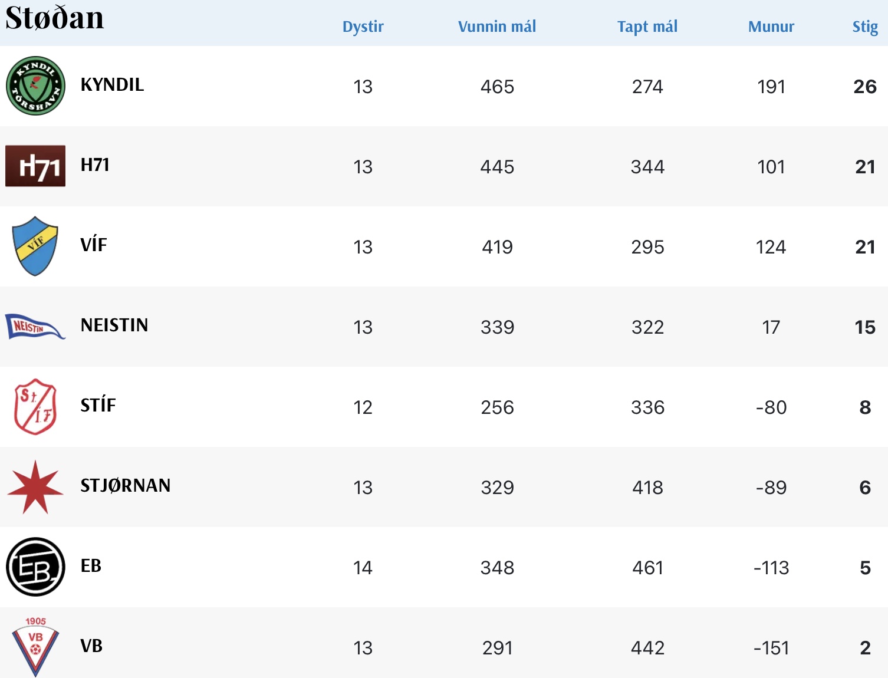Click the StÍF red crest logo

point(35,407)
